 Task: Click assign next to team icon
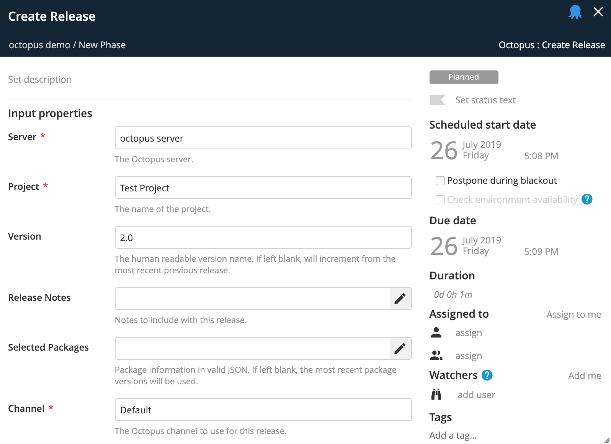469,356
